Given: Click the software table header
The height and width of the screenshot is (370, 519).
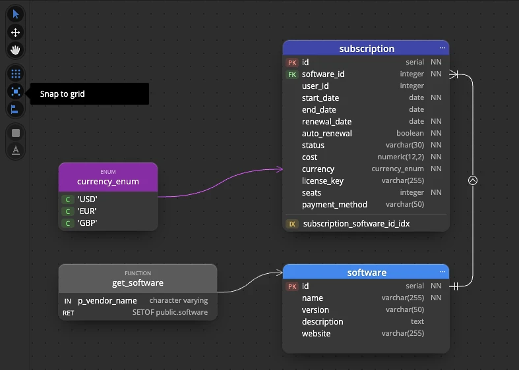Looking at the screenshot, I should [x=366, y=272].
